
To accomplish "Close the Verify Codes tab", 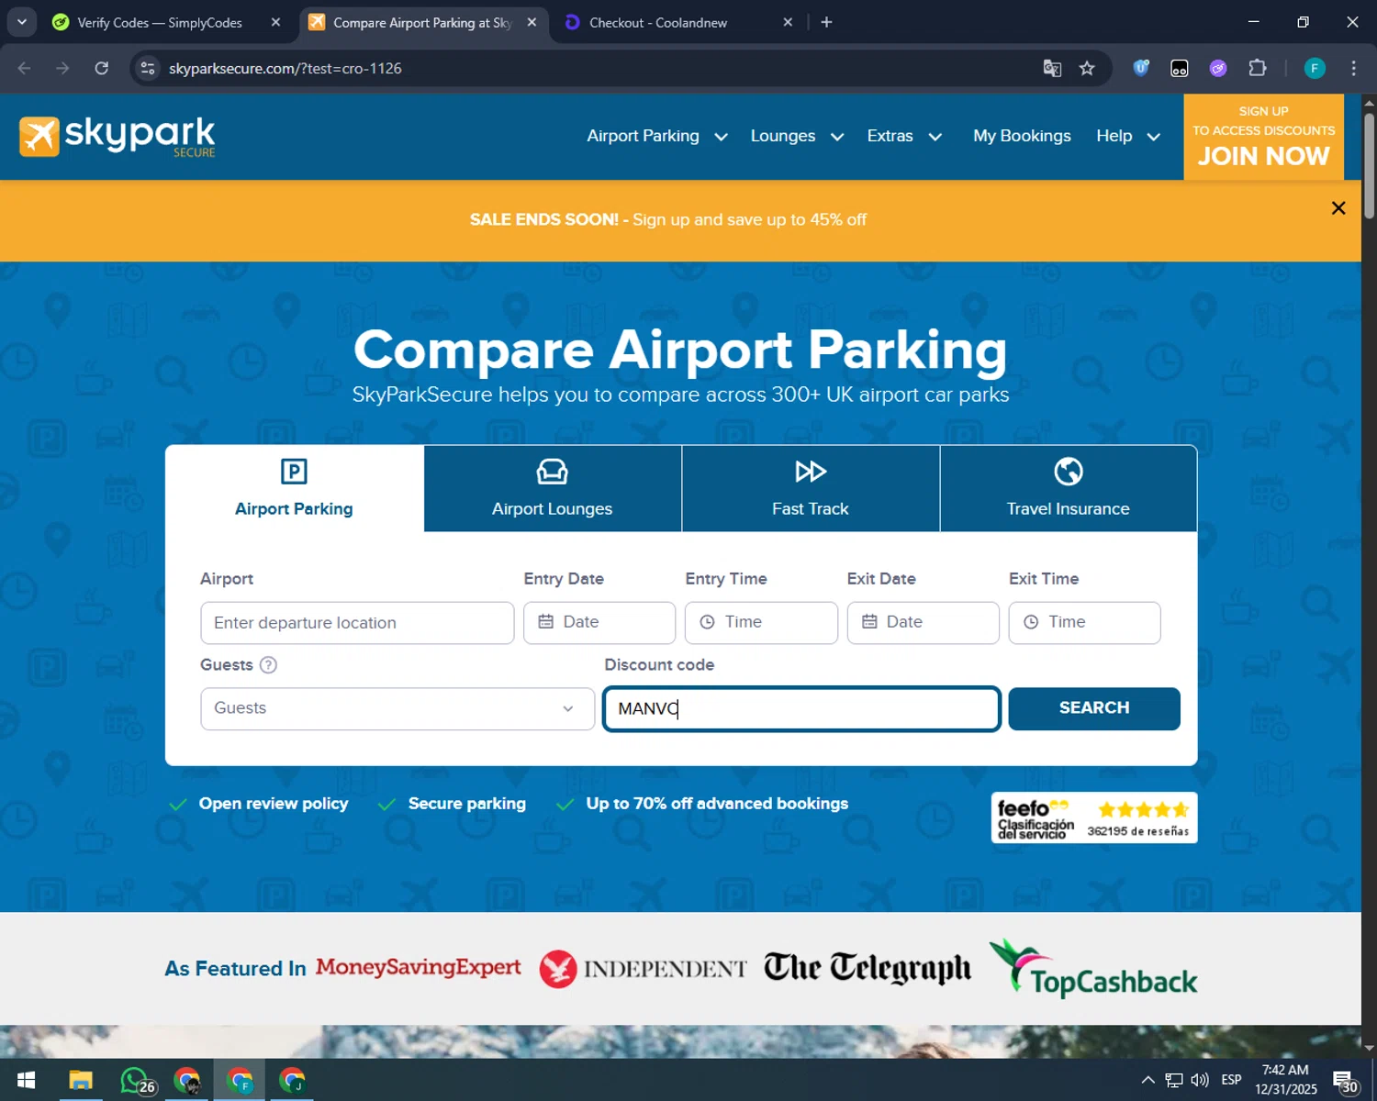I will (x=275, y=22).
